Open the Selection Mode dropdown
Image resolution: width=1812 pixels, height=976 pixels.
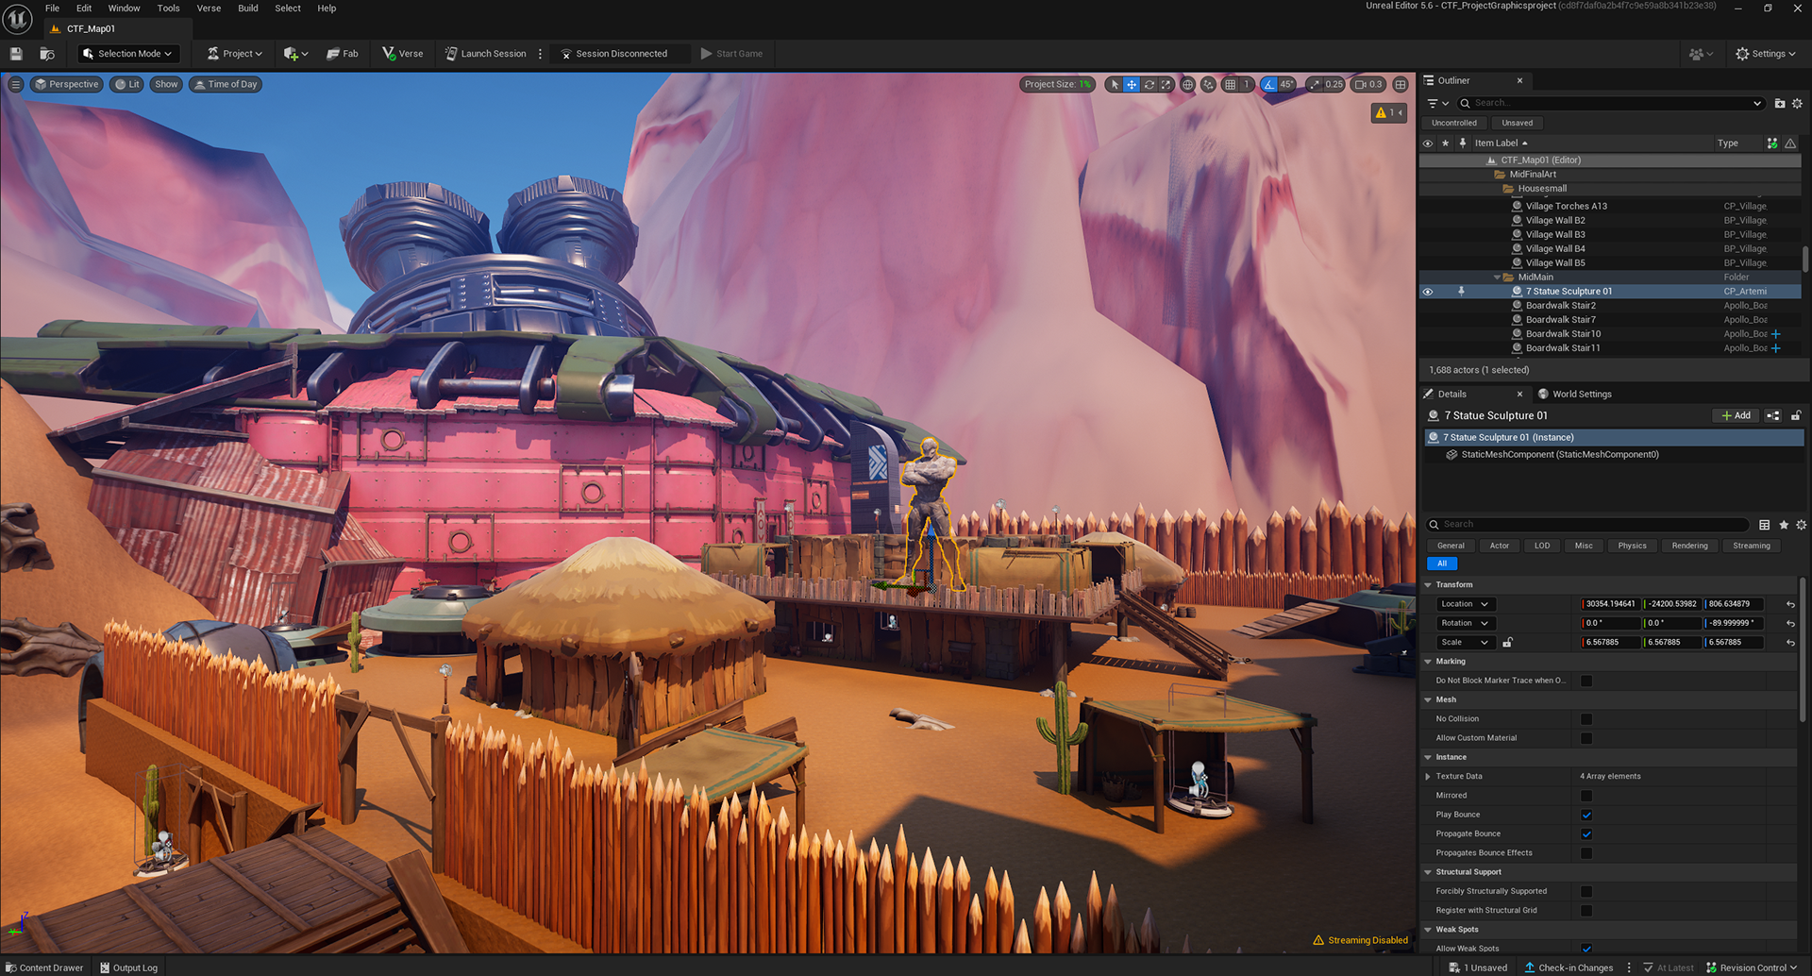pos(128,54)
